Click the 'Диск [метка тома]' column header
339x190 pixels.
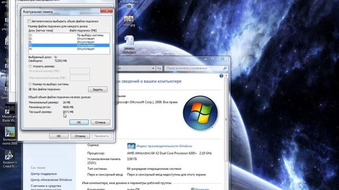[41, 31]
